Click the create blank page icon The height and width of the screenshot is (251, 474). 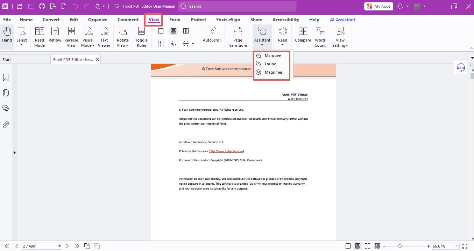64,6
